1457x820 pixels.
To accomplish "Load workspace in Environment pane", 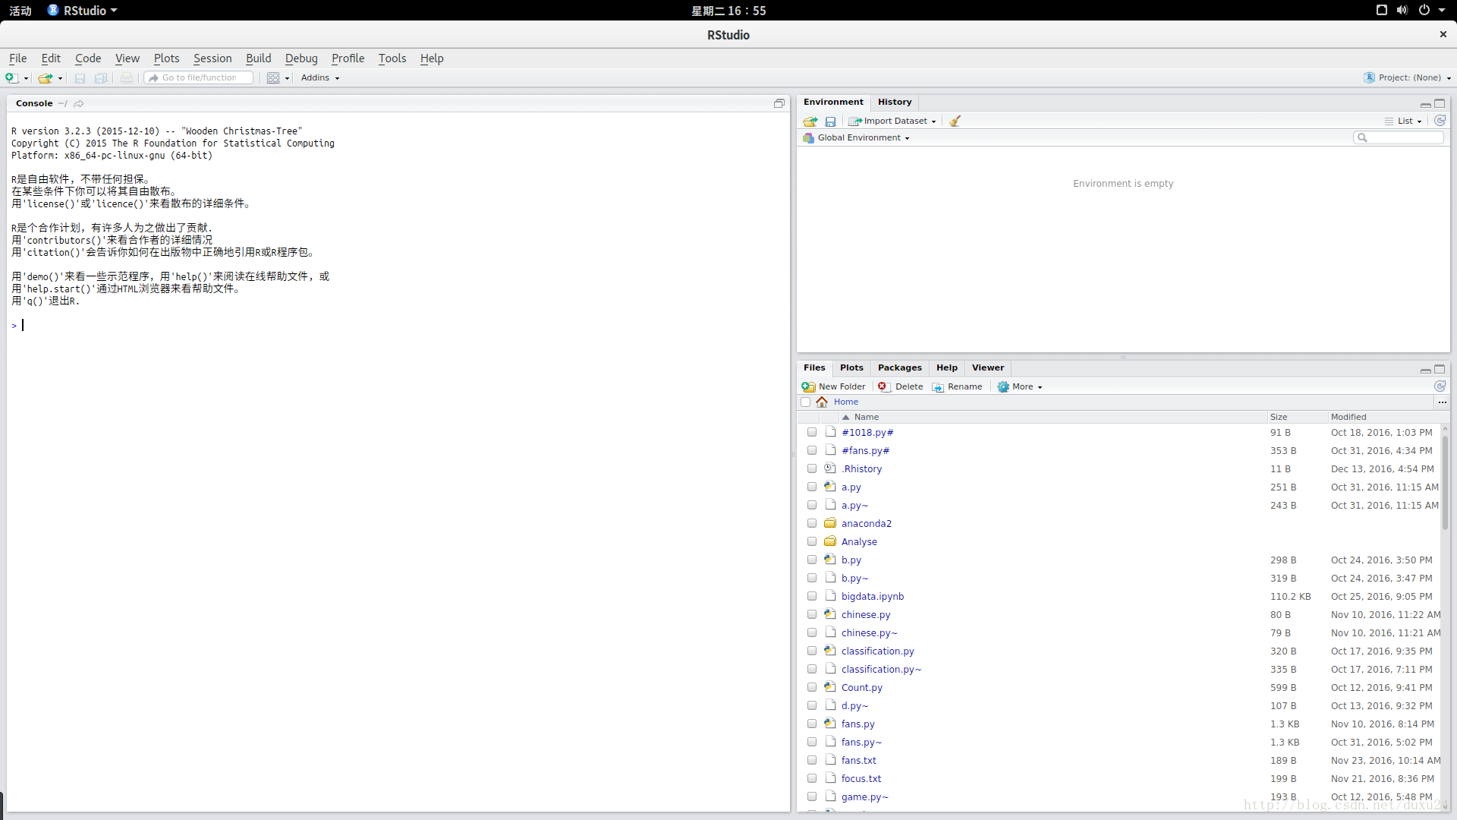I will [810, 121].
